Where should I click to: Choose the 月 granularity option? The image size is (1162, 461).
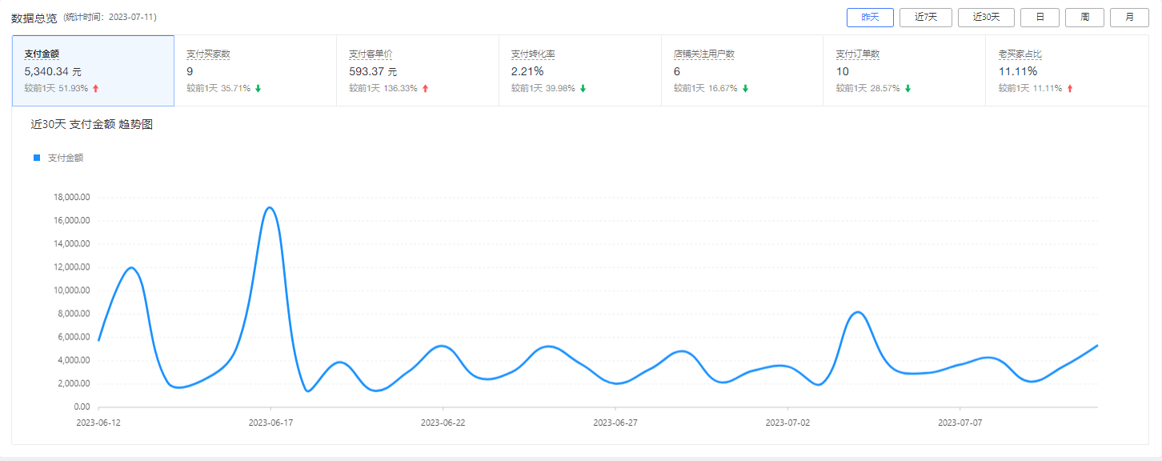tap(1129, 18)
